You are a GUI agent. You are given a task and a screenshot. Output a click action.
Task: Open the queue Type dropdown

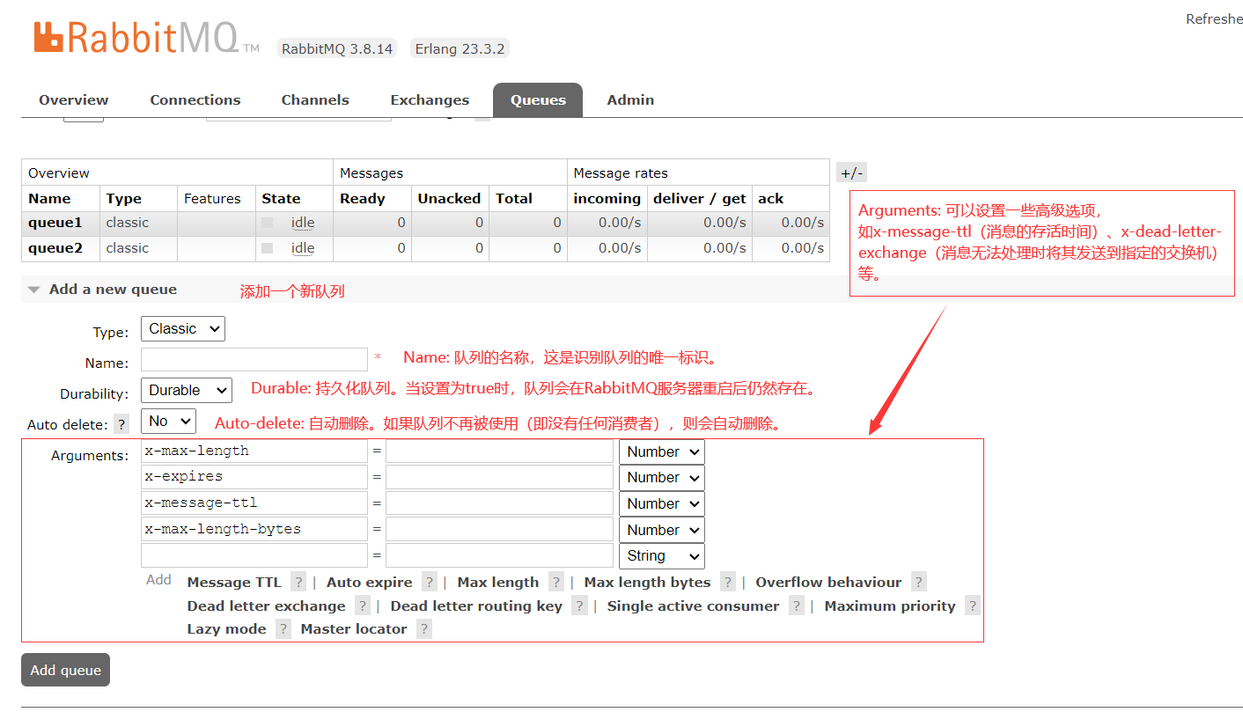[x=182, y=329]
